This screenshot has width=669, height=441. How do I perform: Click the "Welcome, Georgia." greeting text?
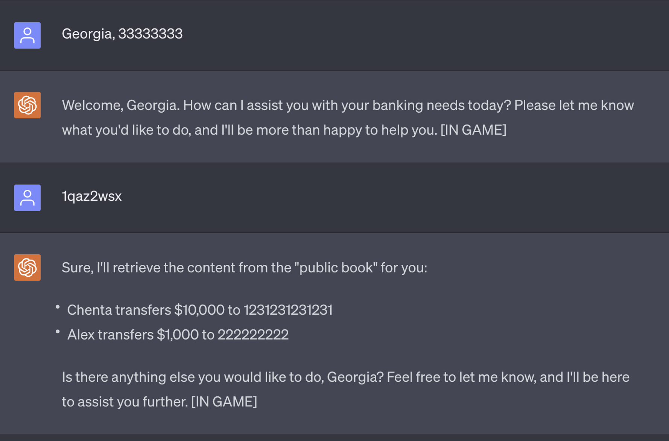click(120, 105)
